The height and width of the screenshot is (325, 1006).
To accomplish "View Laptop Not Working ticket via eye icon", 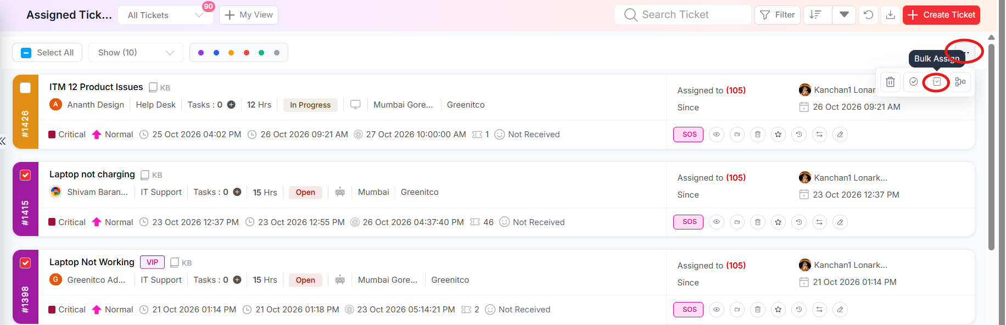I will (717, 310).
